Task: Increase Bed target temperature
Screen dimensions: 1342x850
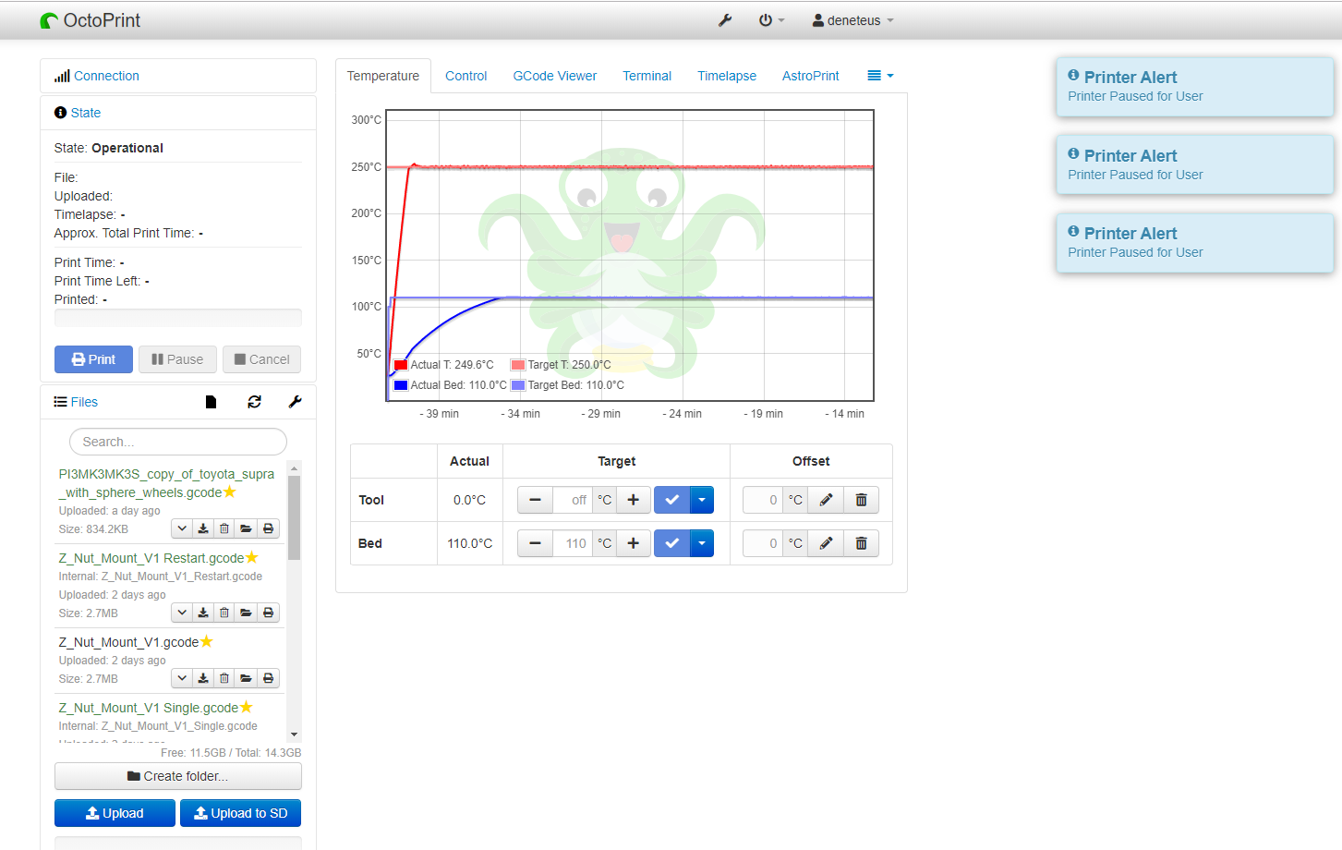Action: click(x=633, y=543)
